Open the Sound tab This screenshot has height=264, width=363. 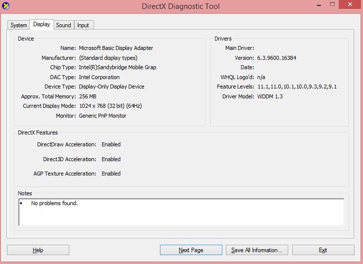[x=64, y=25]
